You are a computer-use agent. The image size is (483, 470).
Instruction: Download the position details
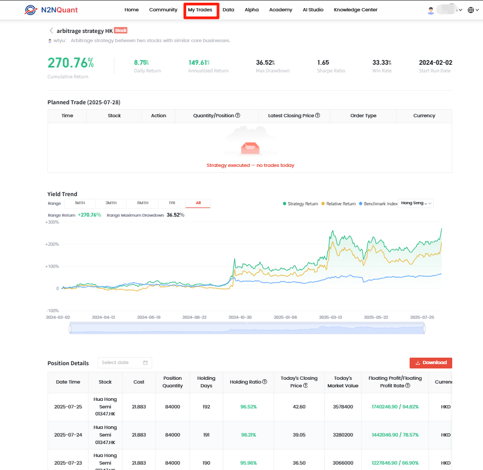click(x=431, y=362)
